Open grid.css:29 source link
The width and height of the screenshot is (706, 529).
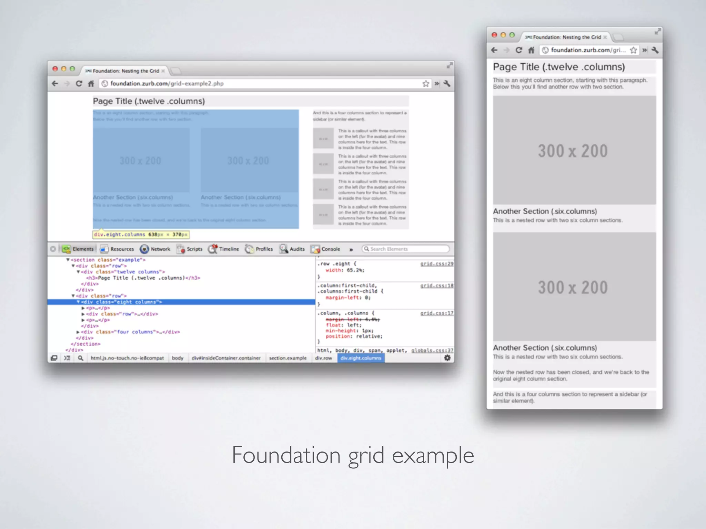click(x=437, y=264)
